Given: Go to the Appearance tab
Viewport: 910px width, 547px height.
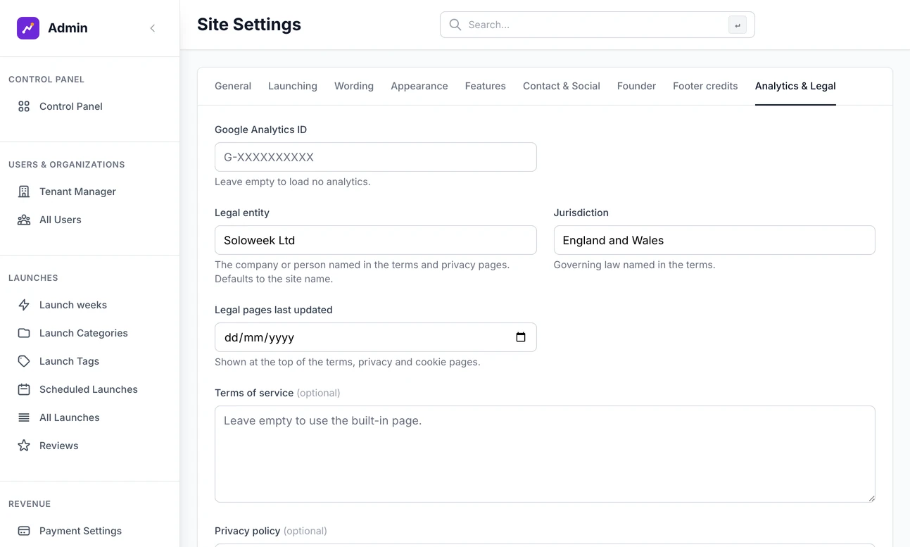Looking at the screenshot, I should (x=419, y=86).
